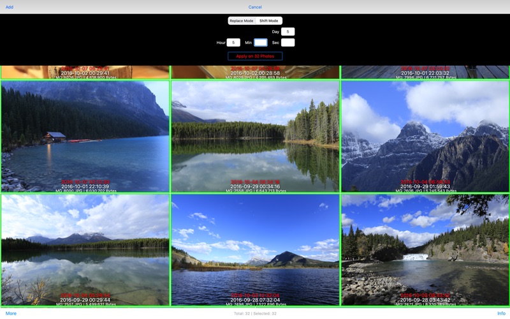The image size is (510, 319).
Task: Select waterfall photo dated 2016-09-28 03:43:42
Action: click(x=425, y=250)
